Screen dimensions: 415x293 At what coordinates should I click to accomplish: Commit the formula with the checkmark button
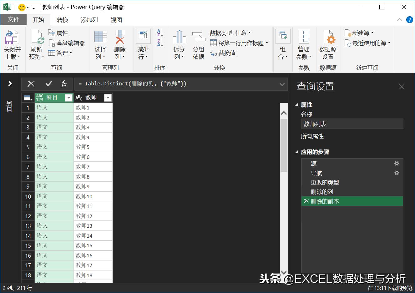[x=48, y=84]
